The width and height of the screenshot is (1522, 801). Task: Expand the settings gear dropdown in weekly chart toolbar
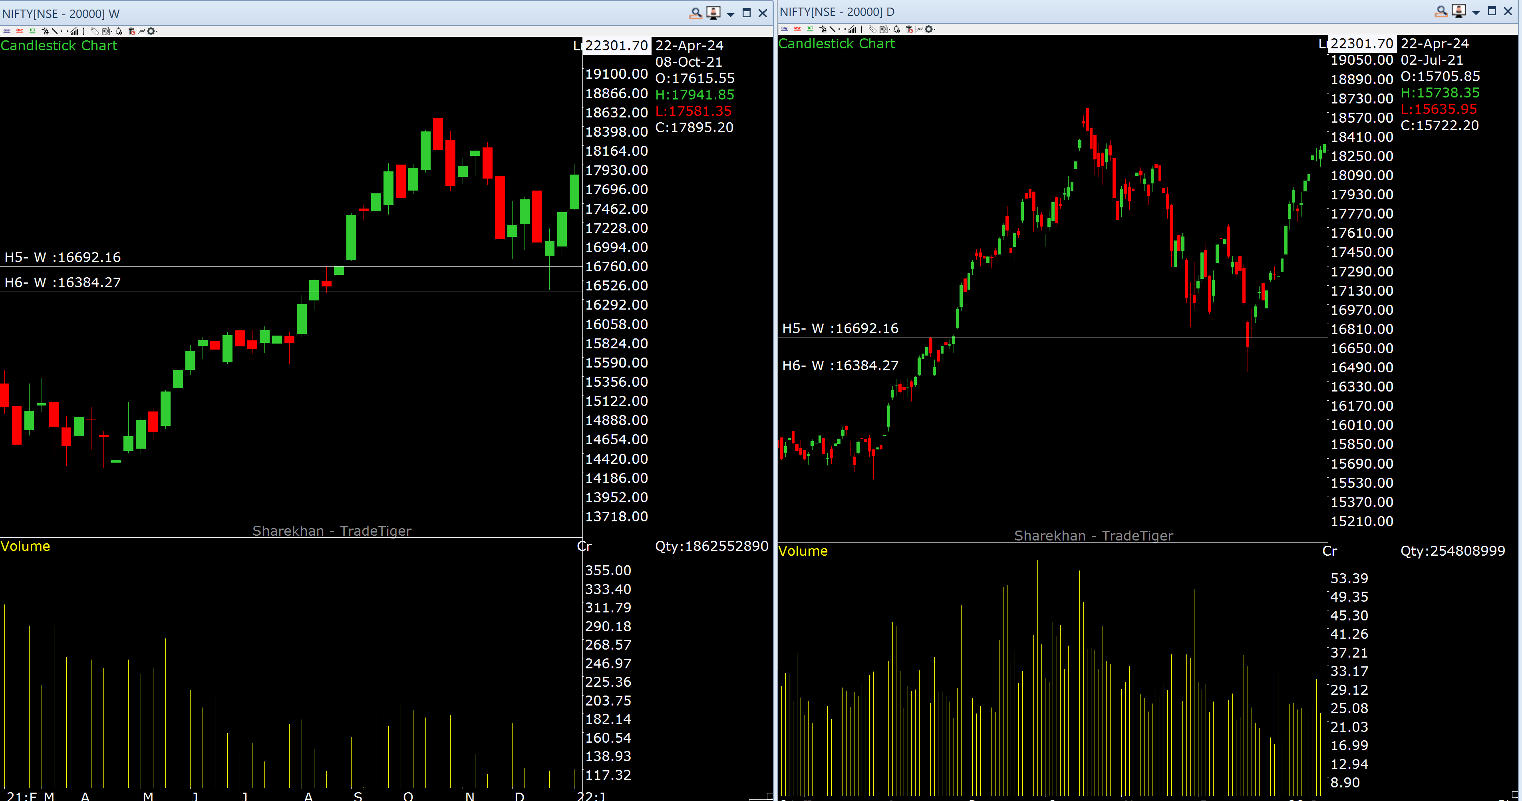[157, 31]
